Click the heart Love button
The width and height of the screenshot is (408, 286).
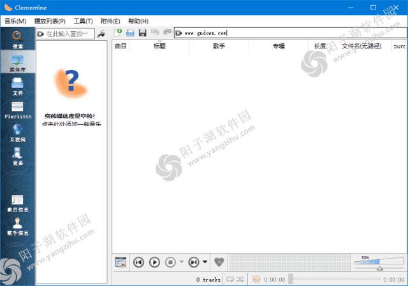tap(219, 262)
